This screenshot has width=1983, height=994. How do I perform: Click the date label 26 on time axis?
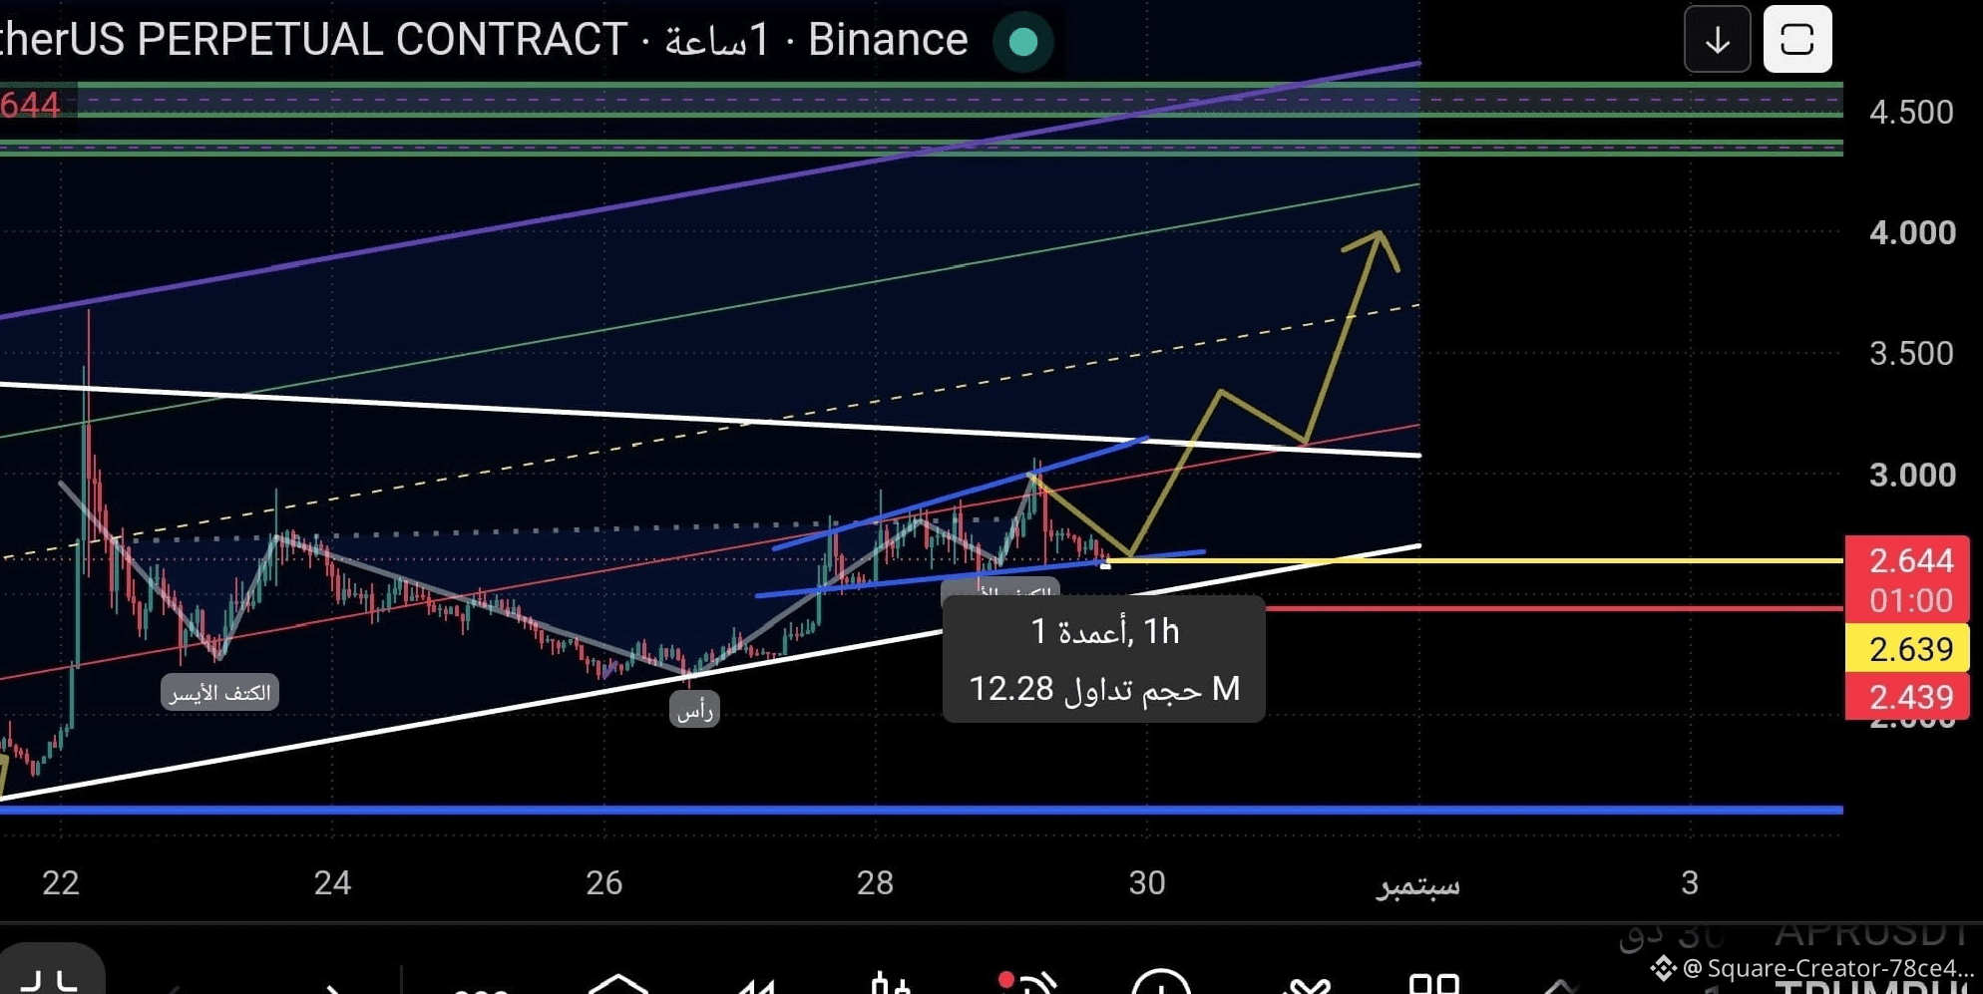click(x=604, y=882)
